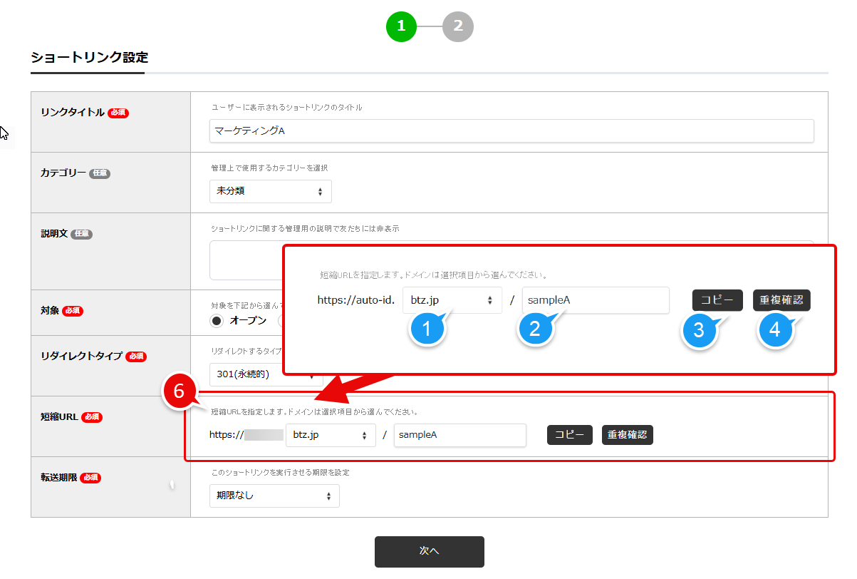This screenshot has width=857, height=579.
Task: Click the gray step 2 circle indicator
Action: pos(458,27)
